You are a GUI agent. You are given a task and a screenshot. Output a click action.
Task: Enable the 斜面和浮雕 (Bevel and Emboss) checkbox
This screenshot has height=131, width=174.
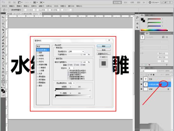(38, 64)
